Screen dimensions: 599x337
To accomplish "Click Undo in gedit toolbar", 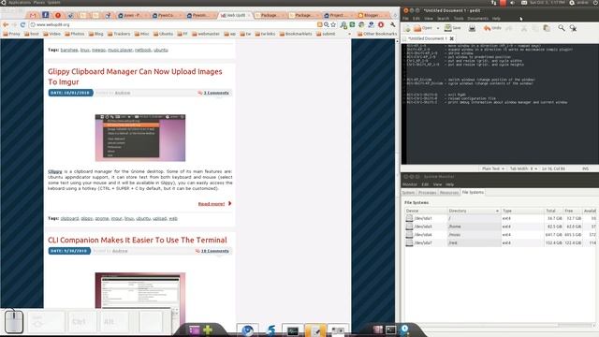I will [x=492, y=28].
